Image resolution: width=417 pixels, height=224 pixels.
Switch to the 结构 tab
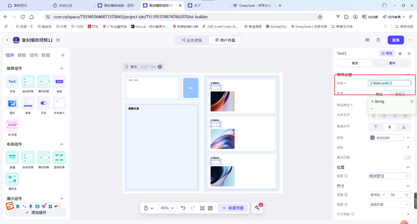point(34,55)
